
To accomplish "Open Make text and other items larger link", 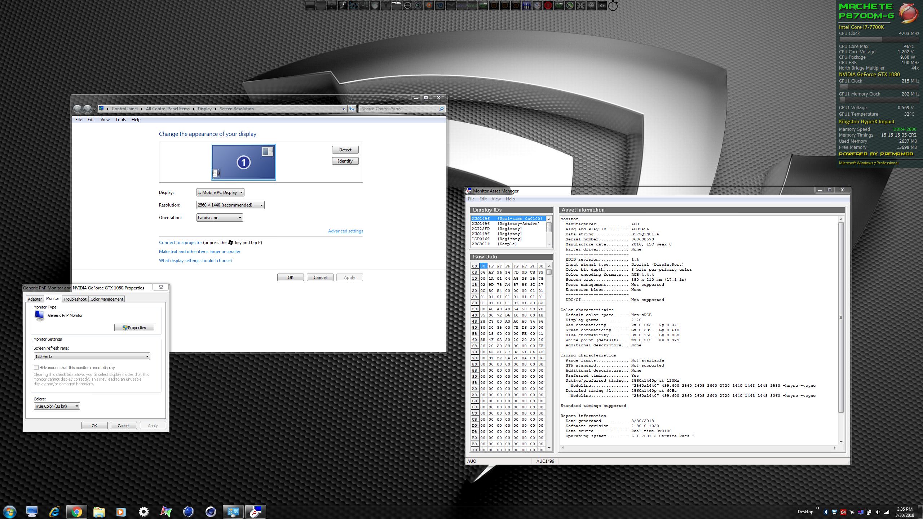I will coord(199,252).
